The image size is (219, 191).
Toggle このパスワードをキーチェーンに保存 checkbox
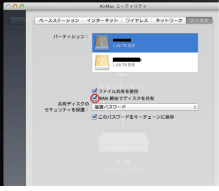94,117
